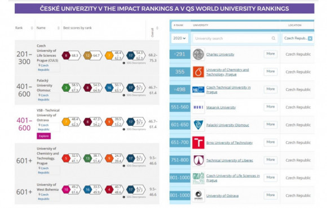This screenshot has height=208, width=327.
Task: Click the Technical University of Liberec logo
Action: tap(198, 160)
